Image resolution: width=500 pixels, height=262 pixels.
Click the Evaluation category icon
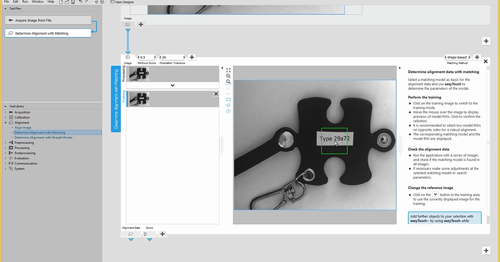11,158
